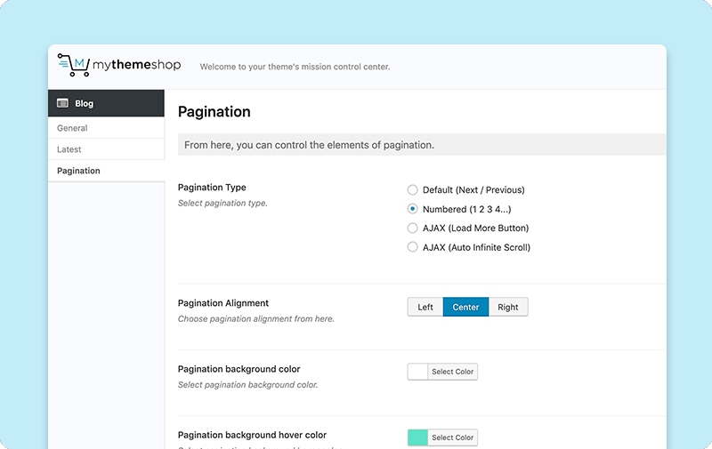Screen dimensions: 712x449
Task: Select Numbered (1 2 3 4...) radio option
Action: [x=412, y=209]
